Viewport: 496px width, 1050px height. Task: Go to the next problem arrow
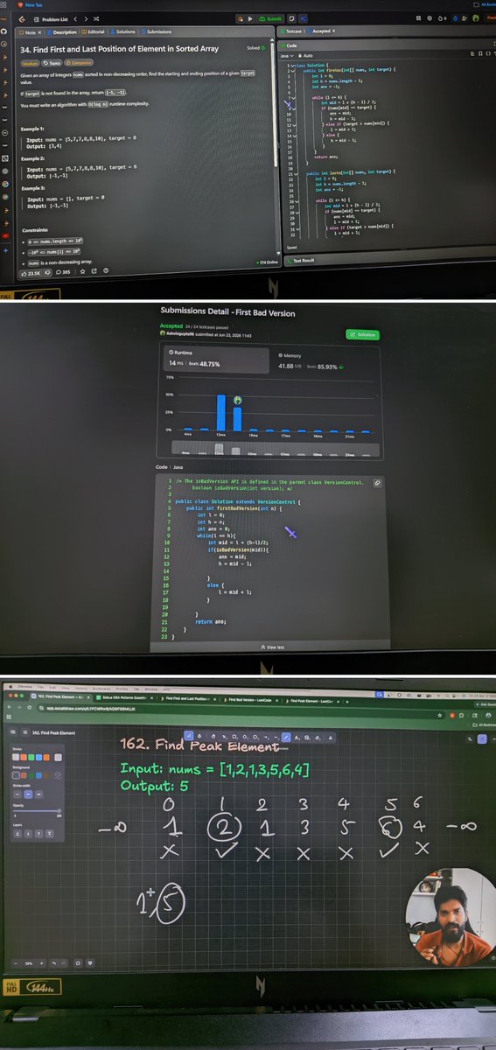pyautogui.click(x=85, y=17)
